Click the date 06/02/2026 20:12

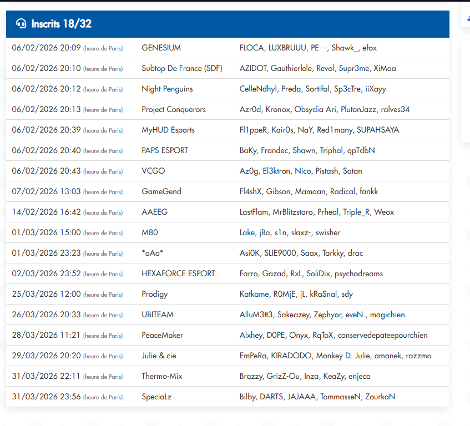pyautogui.click(x=46, y=89)
